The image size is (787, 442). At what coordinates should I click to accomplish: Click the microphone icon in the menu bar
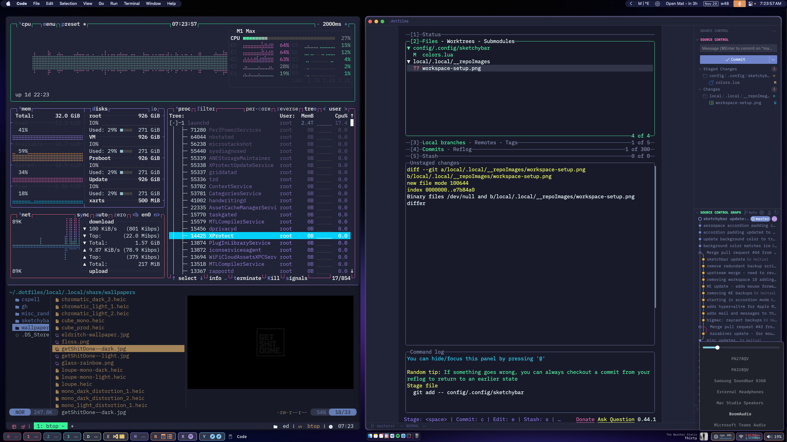coord(739,4)
